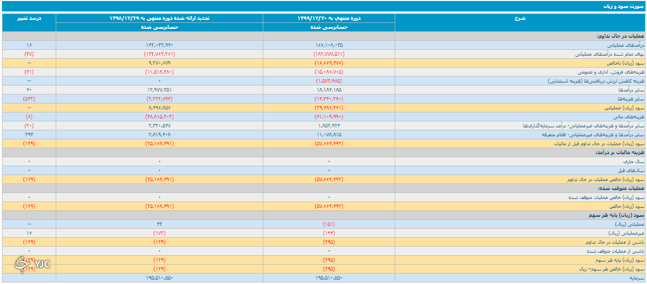Click the عملیات متوقف شده section heading
The image size is (647, 284).
click(621, 189)
